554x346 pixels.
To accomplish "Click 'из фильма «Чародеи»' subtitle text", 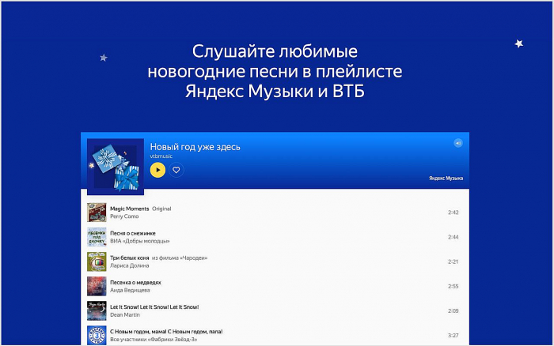I will 180,258.
